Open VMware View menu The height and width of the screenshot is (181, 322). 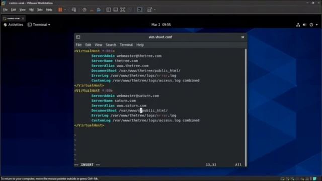click(x=22, y=10)
